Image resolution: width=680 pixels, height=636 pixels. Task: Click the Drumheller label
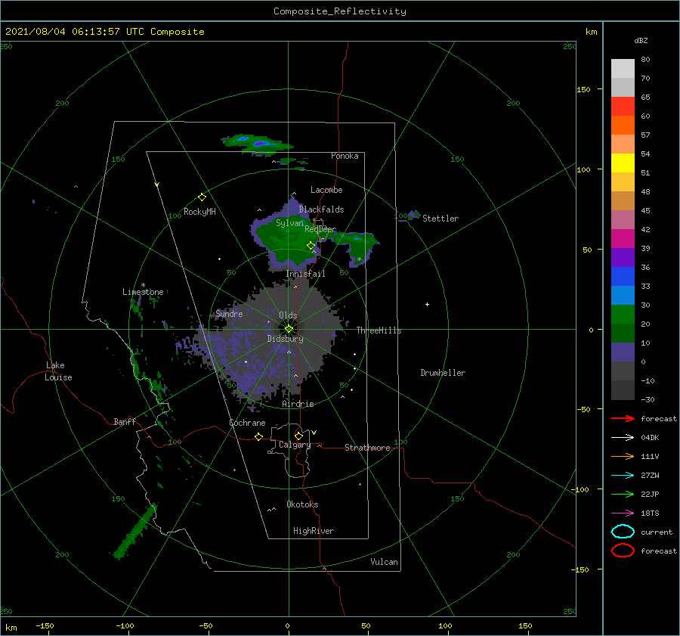point(443,373)
